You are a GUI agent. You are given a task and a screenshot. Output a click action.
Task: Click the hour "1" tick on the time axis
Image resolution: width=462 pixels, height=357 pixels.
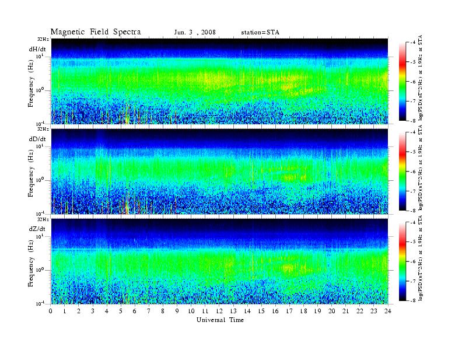[65, 311]
